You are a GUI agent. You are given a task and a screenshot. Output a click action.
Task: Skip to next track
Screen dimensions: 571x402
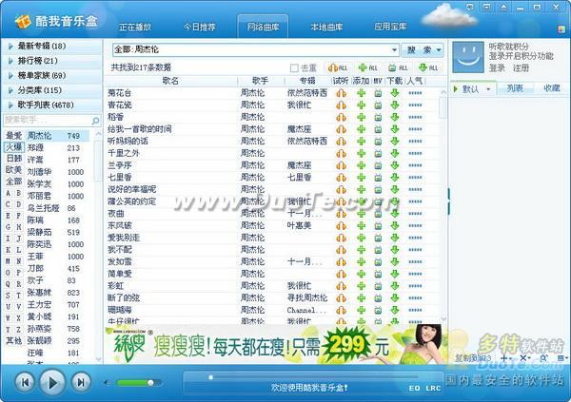(81, 382)
